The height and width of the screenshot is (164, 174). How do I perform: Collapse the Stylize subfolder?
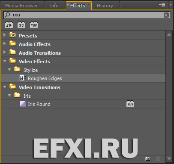coord(9,70)
